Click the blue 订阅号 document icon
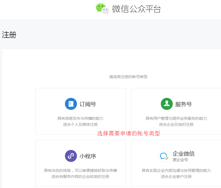 71,104
